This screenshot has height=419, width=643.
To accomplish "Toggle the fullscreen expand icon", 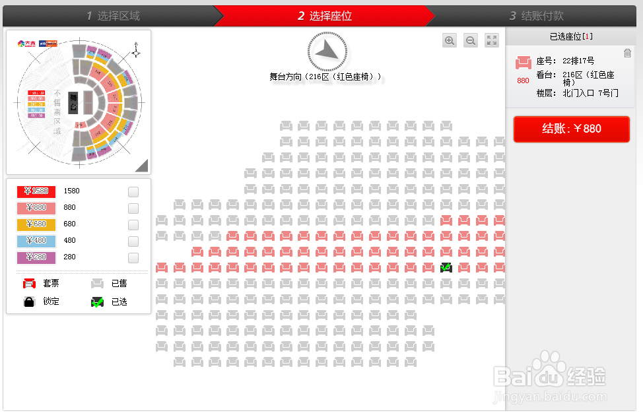I will [492, 41].
